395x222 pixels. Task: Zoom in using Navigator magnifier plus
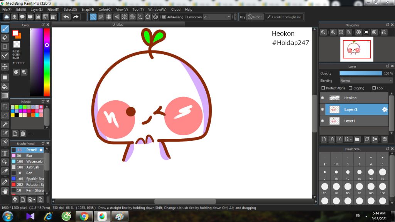click(x=333, y=32)
